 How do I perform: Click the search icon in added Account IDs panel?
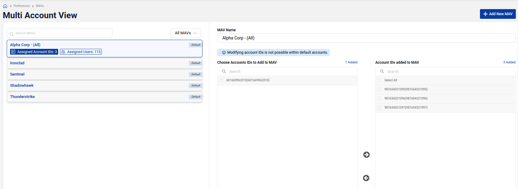[382, 72]
